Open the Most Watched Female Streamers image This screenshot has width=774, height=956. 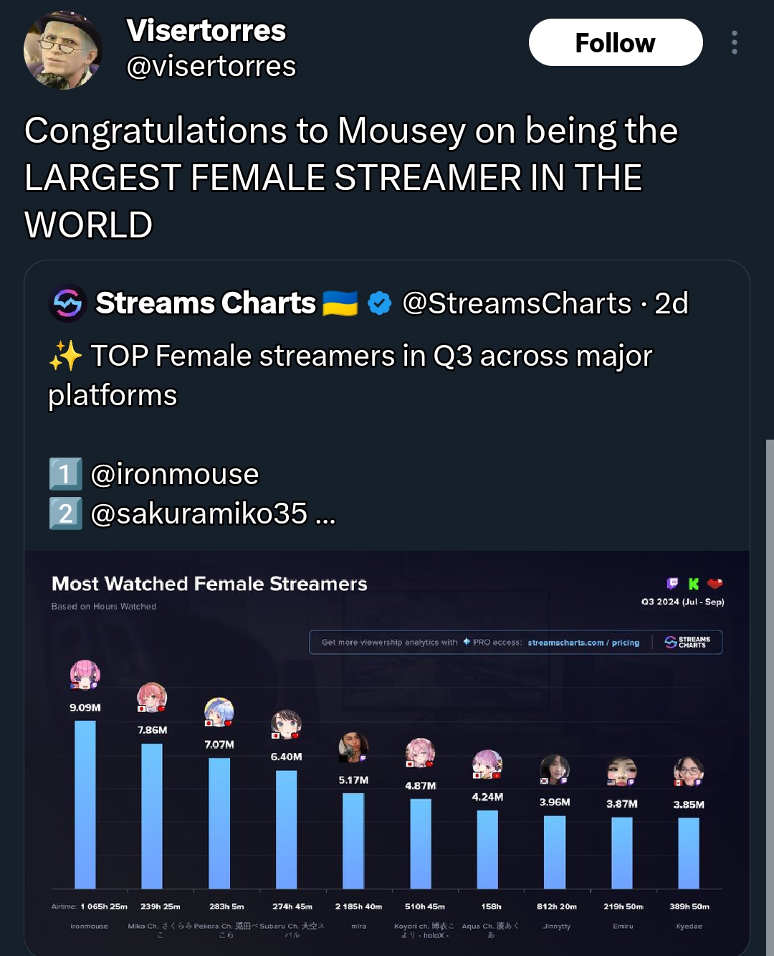(387, 753)
